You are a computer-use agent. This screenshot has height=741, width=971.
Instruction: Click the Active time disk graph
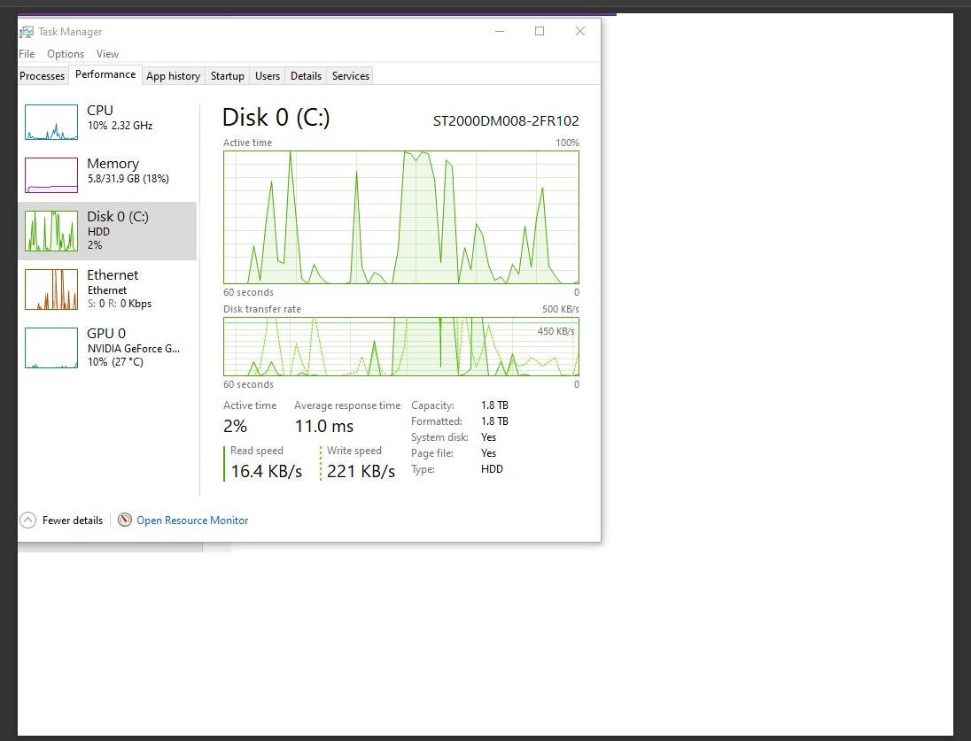[401, 217]
